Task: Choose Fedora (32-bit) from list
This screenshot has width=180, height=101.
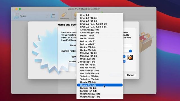Action: [x=100, y=41]
